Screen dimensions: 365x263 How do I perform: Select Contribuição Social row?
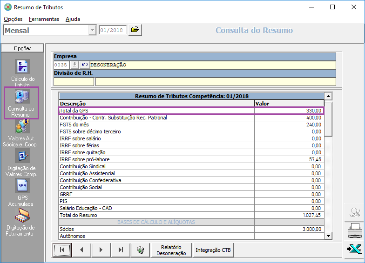(x=191, y=187)
